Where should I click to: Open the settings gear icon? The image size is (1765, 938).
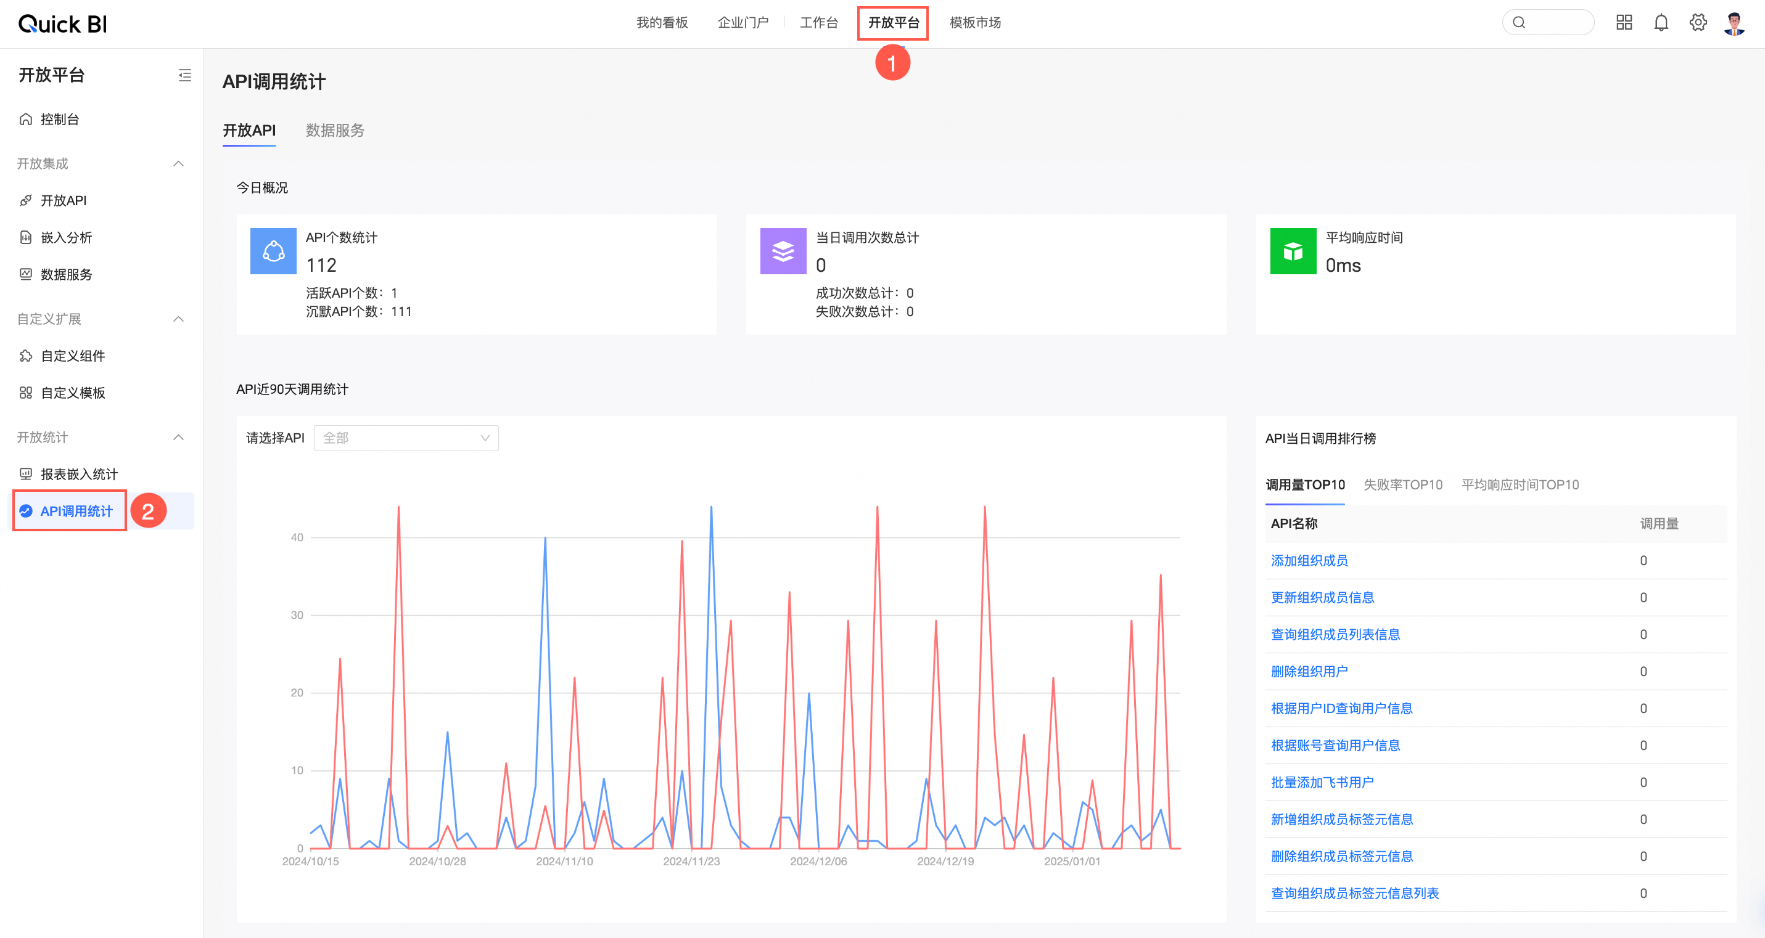click(1697, 23)
